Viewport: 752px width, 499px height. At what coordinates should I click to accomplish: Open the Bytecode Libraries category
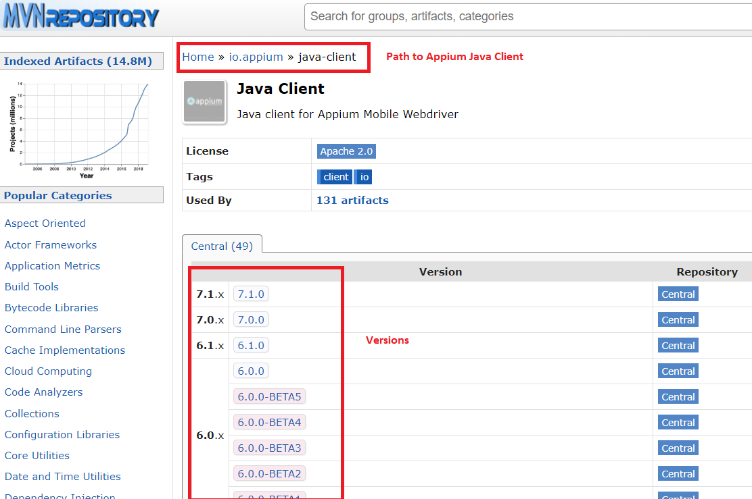(x=51, y=308)
